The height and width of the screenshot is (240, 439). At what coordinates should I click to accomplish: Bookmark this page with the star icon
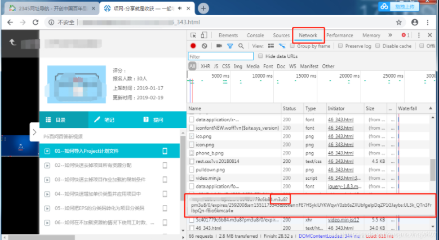tap(399, 22)
